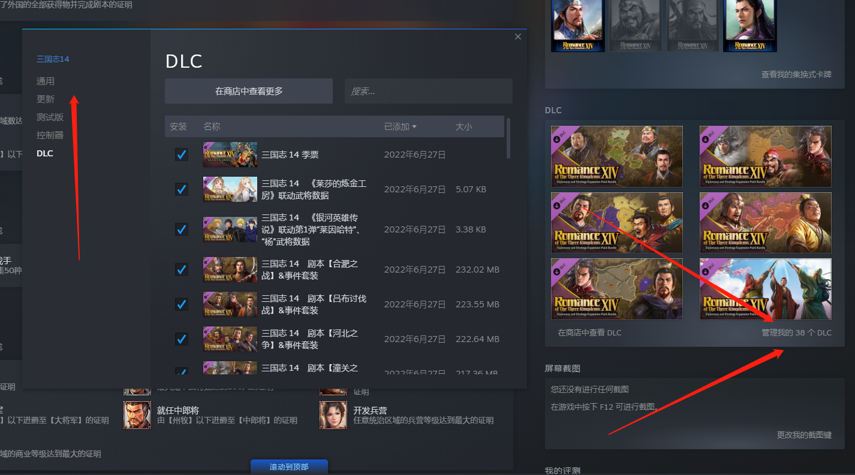Viewport: 855px width, 475px height.
Task: Open the 更新 settings tab
Action: pos(46,99)
